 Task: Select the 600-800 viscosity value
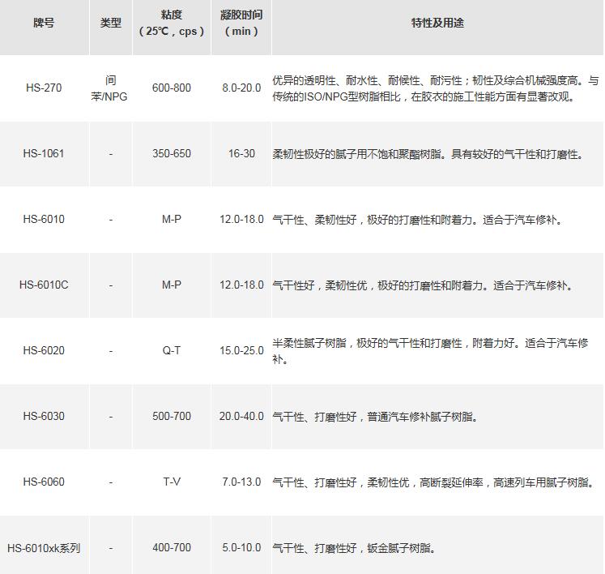(x=172, y=88)
